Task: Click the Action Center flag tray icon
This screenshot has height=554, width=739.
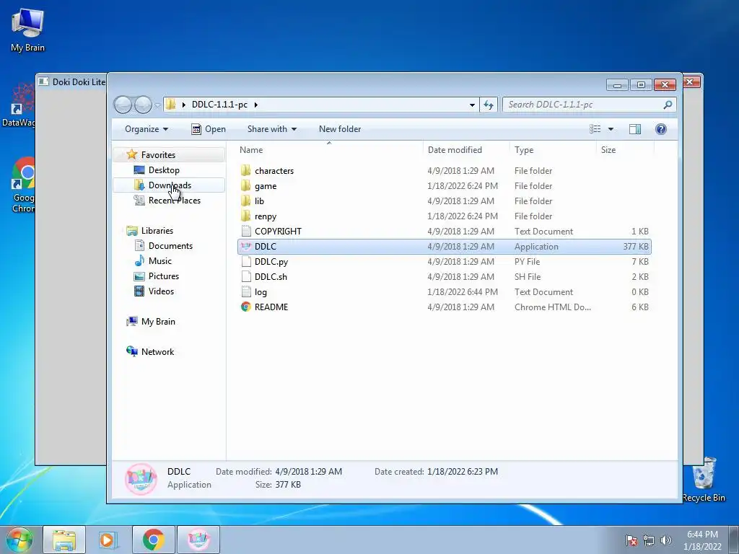Action: [631, 540]
